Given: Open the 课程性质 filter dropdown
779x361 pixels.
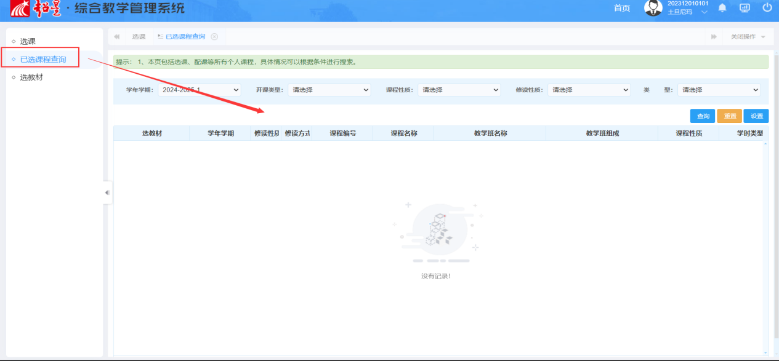Looking at the screenshot, I should pos(459,90).
